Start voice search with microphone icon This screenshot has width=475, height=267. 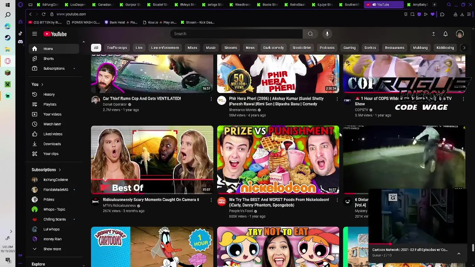click(x=327, y=34)
